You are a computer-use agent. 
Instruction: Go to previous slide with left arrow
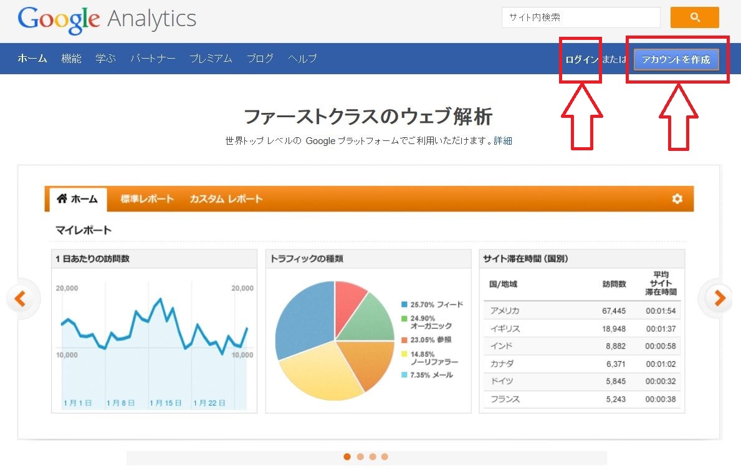pos(20,298)
